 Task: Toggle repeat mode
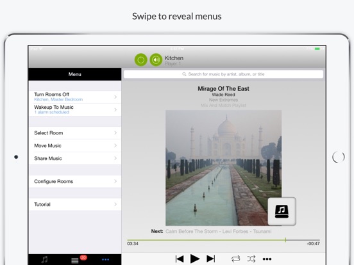236,259
